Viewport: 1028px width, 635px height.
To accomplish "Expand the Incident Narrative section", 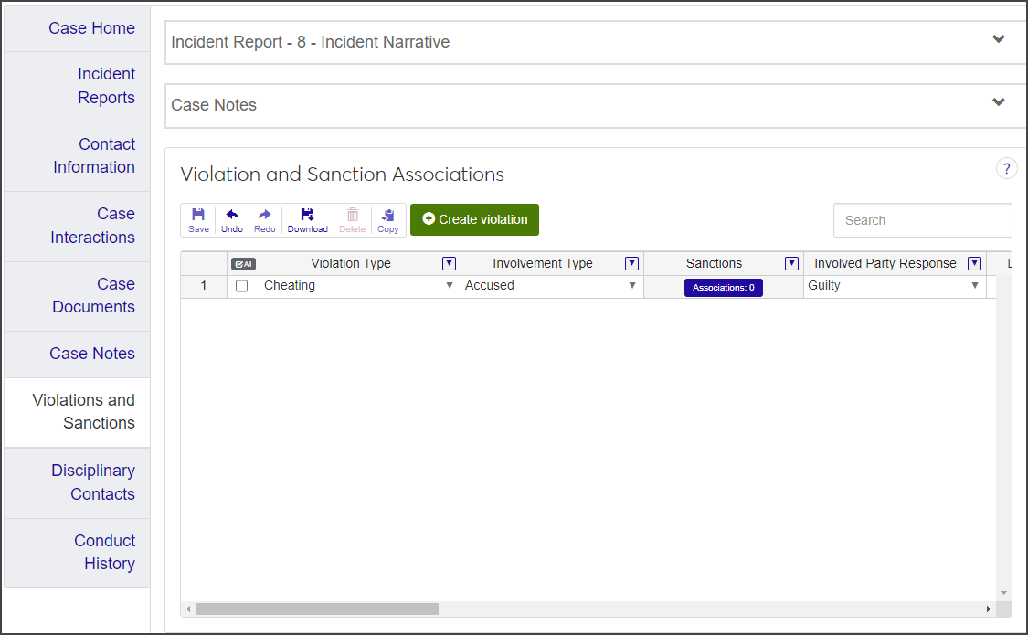I will (x=999, y=39).
